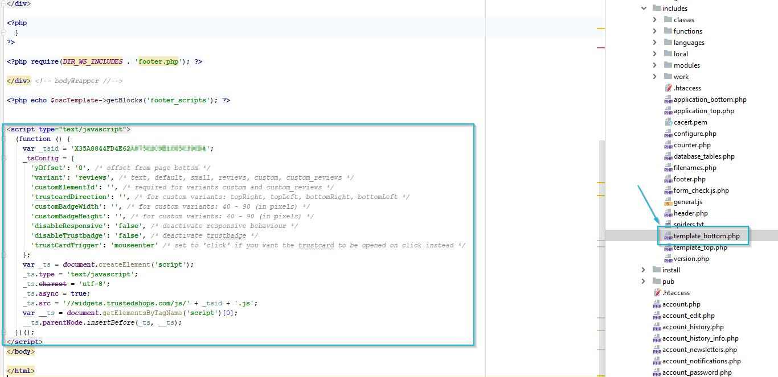Select the functions folder icon
Viewport: 778px width, 377px height.
tap(668, 31)
